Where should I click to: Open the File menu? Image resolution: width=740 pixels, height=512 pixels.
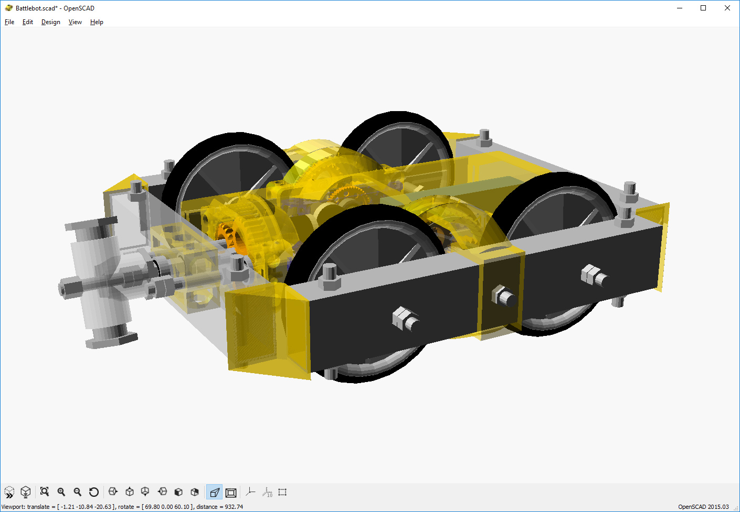(x=9, y=22)
